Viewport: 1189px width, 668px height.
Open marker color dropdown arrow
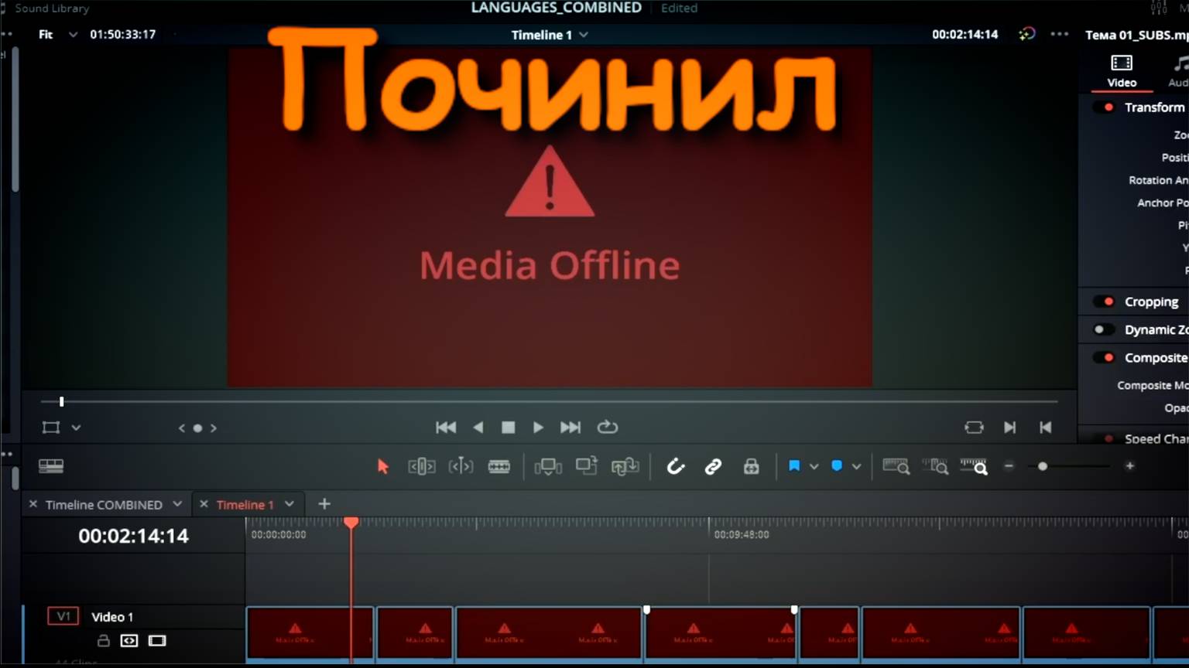pos(856,466)
